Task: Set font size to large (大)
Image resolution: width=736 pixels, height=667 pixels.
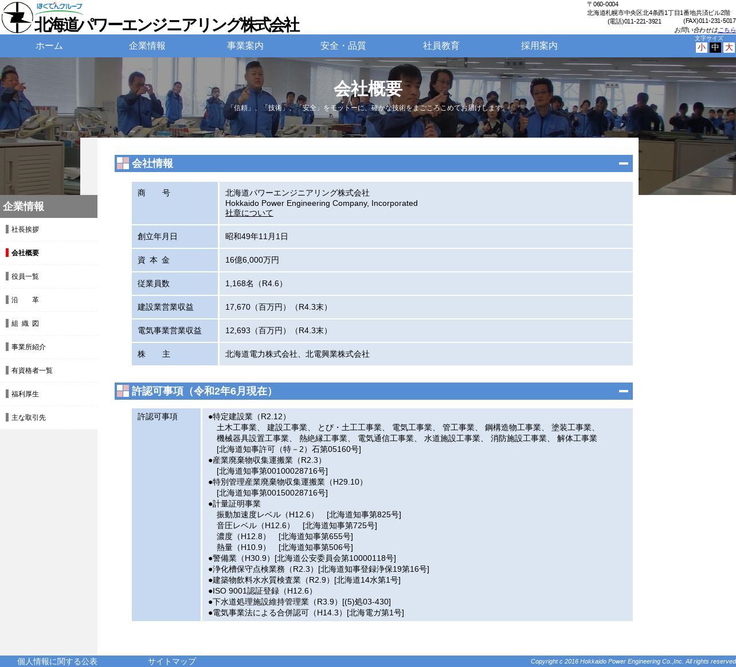Action: pyautogui.click(x=729, y=48)
